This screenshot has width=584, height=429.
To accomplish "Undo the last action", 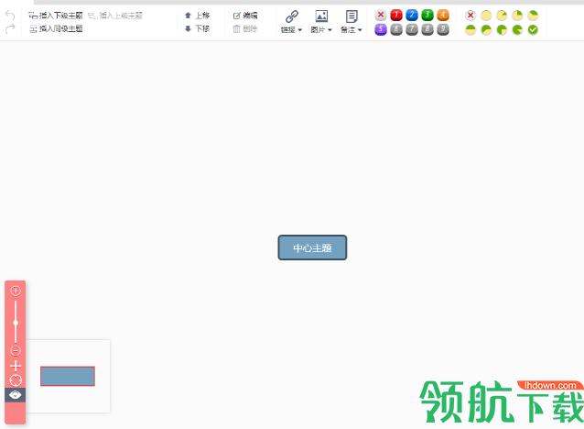I will coord(10,16).
